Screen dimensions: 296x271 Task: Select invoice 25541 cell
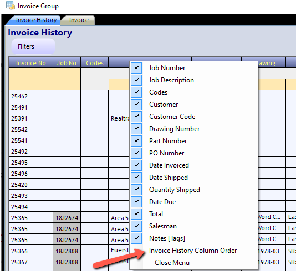[31, 140]
